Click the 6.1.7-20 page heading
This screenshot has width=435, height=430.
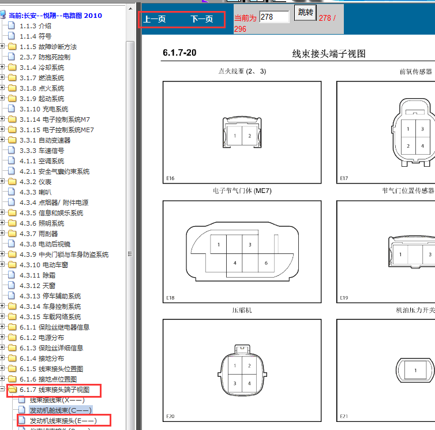(x=179, y=53)
